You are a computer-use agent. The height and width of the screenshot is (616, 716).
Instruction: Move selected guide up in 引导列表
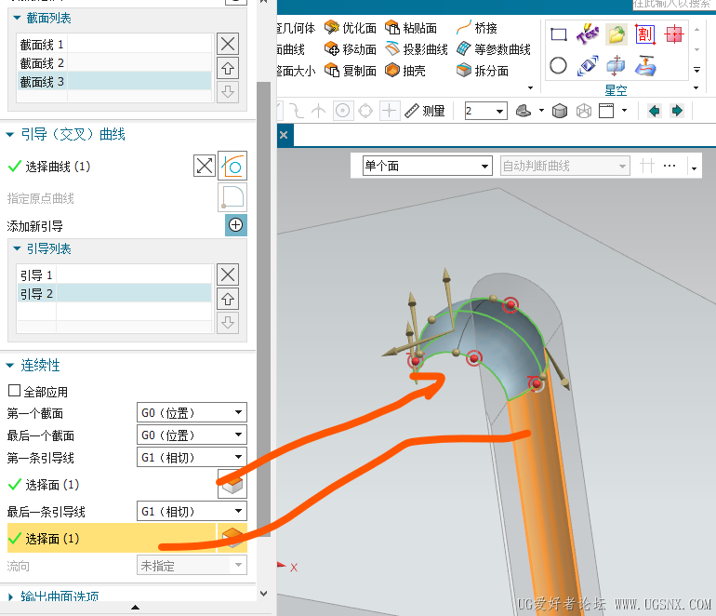(x=228, y=300)
